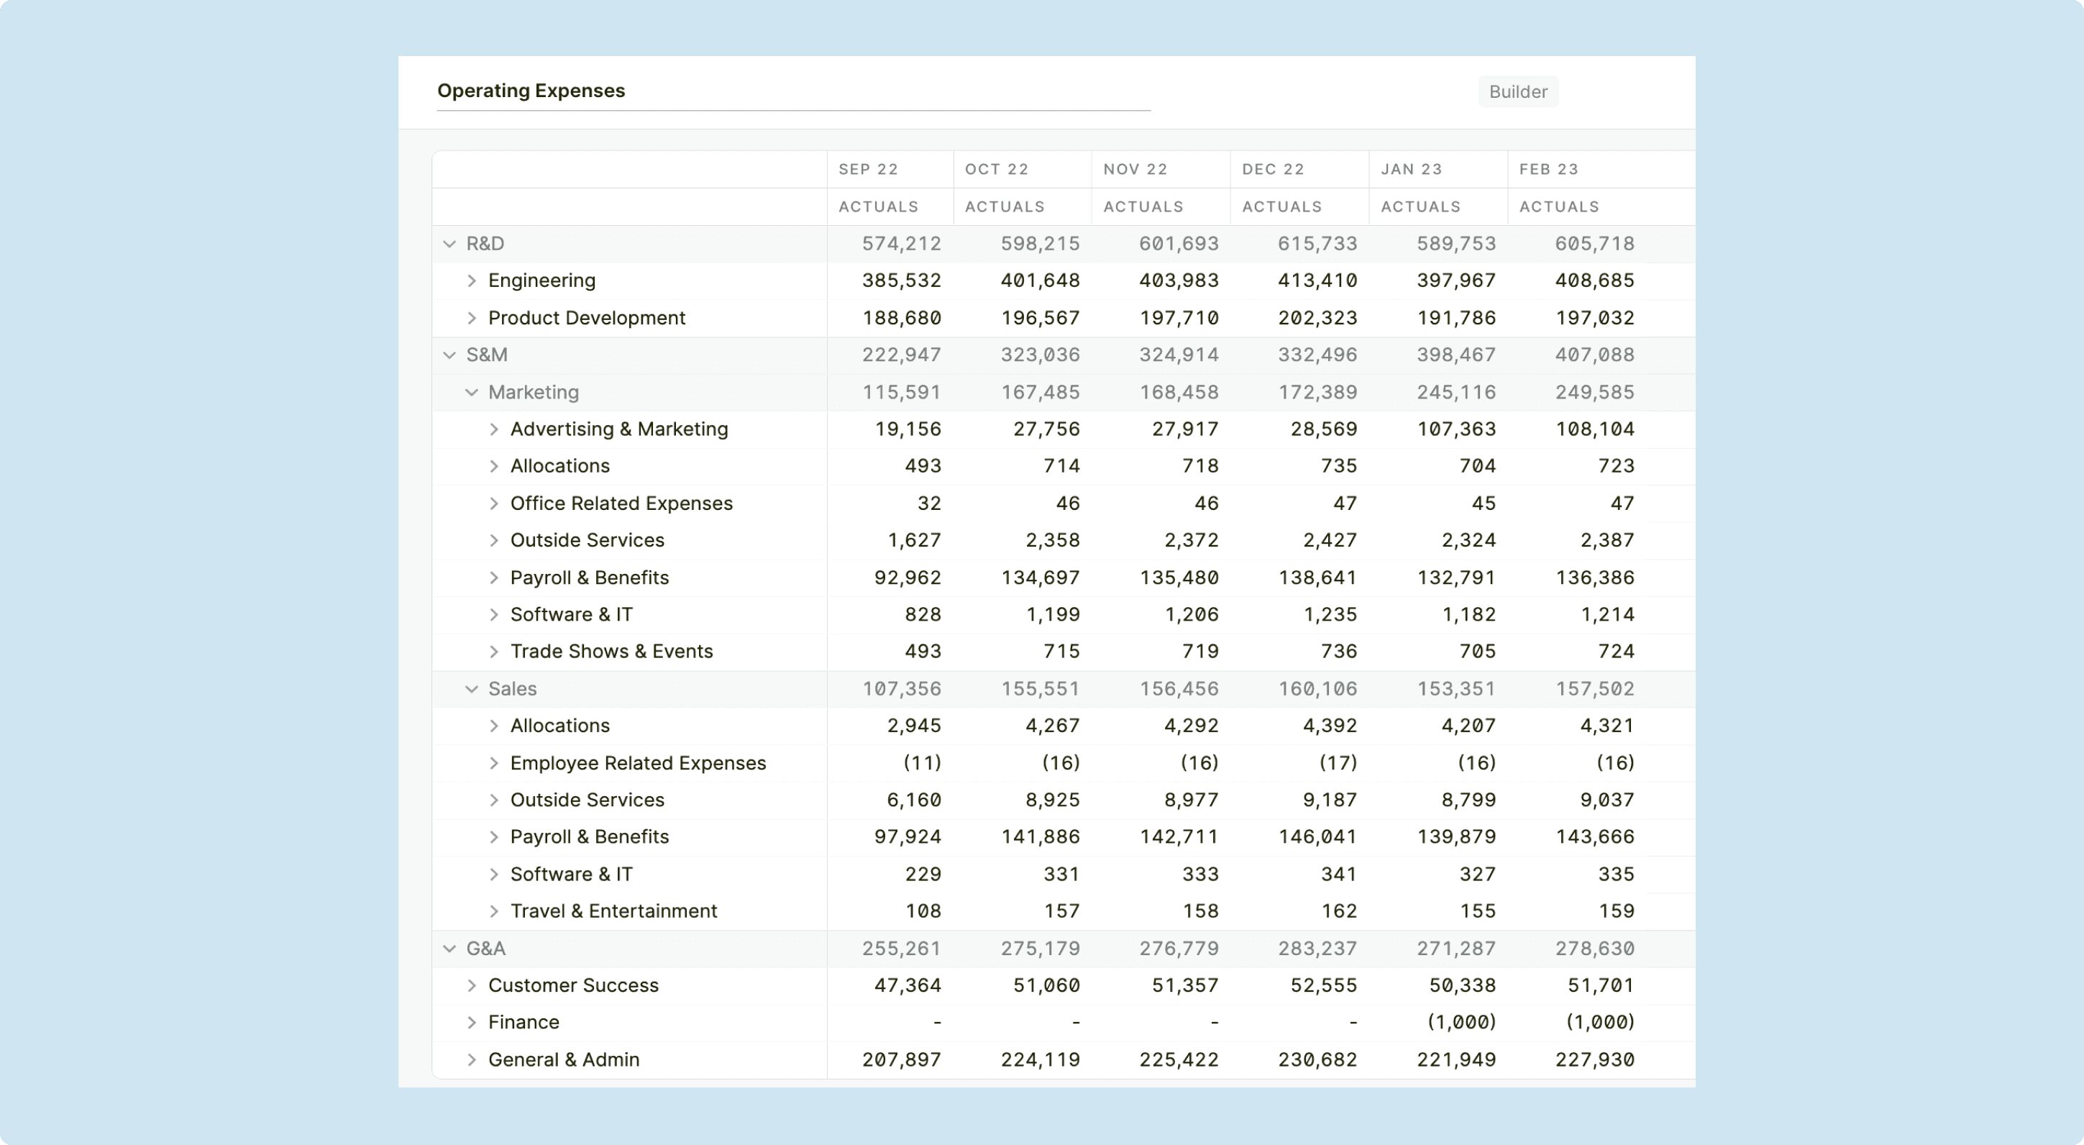This screenshot has height=1145, width=2084.
Task: Click the General & Admin label
Action: pyautogui.click(x=564, y=1060)
